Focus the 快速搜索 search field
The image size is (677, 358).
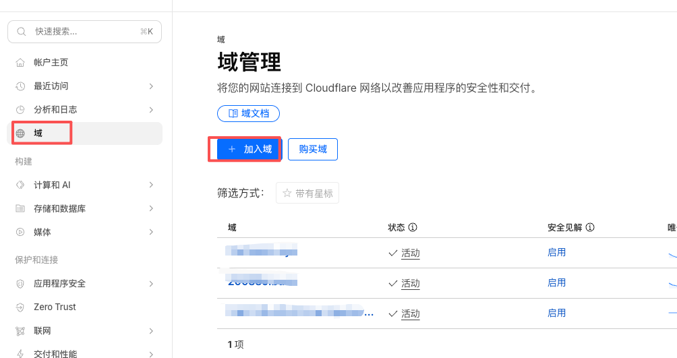tap(84, 32)
